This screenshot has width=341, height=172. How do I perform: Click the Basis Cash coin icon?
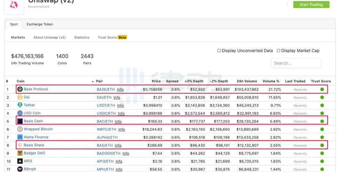click(x=20, y=121)
